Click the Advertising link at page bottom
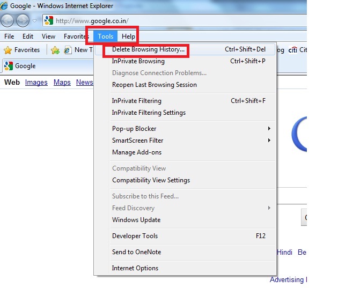Screen dimensions: 360x288 coord(286,280)
